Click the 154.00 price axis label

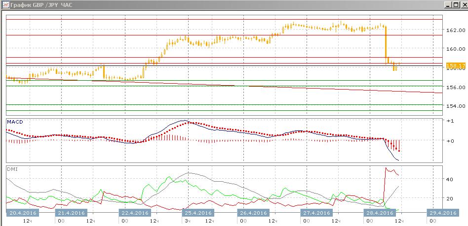pos(457,106)
